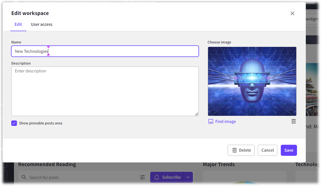Uncheck Show pinnable posts area

pos(14,123)
